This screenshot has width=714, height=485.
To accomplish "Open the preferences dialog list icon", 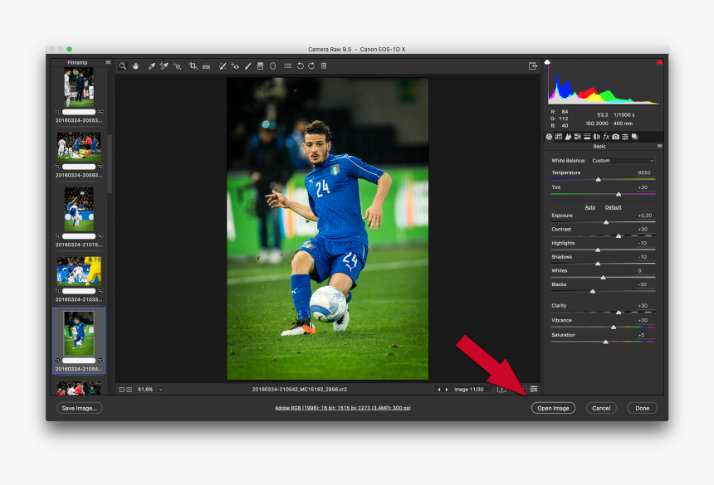I will (x=288, y=65).
